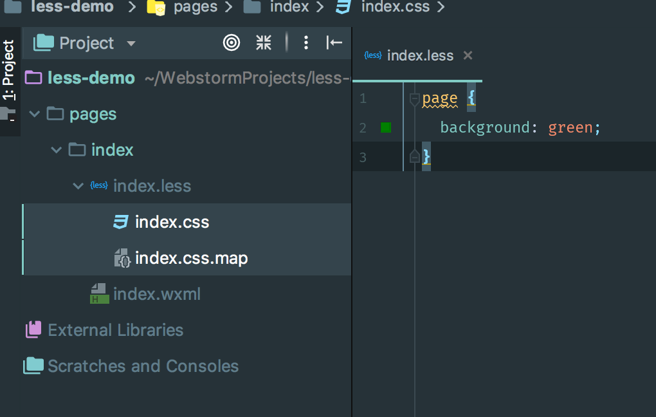Expand the index.less node arrow
Screen dimensions: 656x417
click(77, 185)
